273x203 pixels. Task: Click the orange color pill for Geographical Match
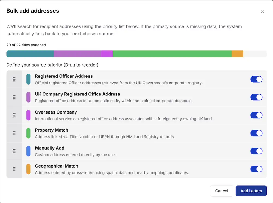point(28,169)
